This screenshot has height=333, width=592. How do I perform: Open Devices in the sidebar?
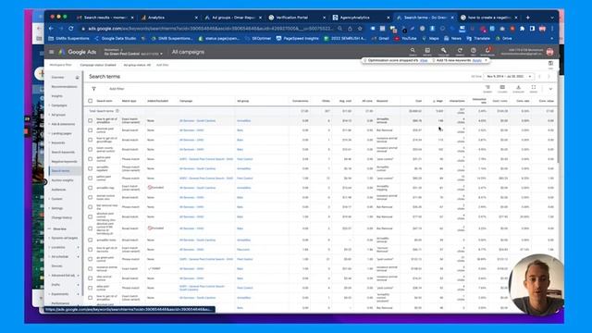click(56, 266)
